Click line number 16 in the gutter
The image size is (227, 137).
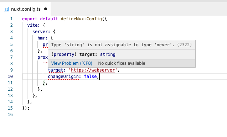[x=10, y=115]
